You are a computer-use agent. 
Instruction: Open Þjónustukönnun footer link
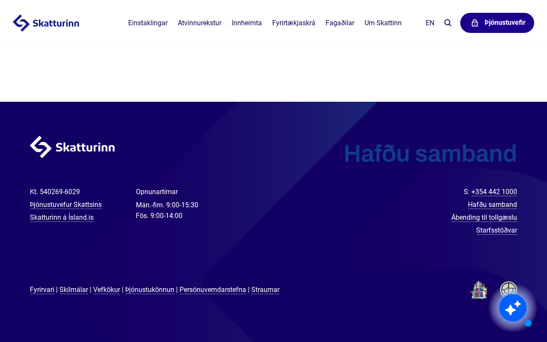pos(150,290)
